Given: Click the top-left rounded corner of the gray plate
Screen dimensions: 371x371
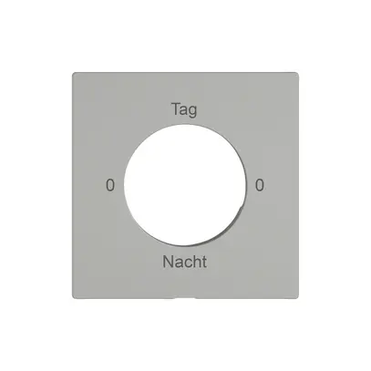Looking at the screenshot, I should tap(74, 75).
